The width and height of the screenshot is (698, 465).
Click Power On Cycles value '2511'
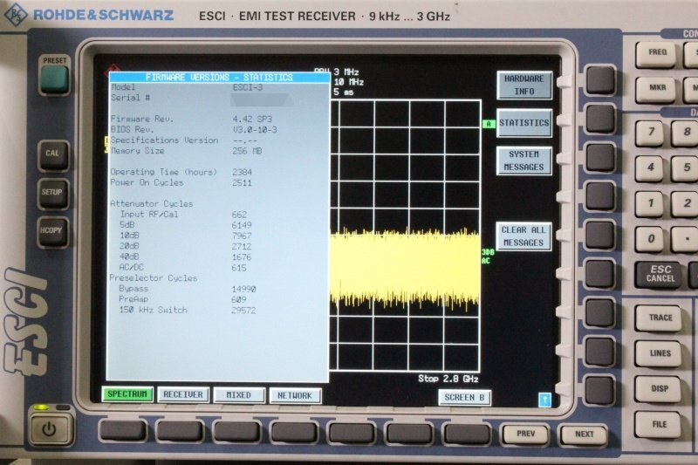click(x=242, y=183)
